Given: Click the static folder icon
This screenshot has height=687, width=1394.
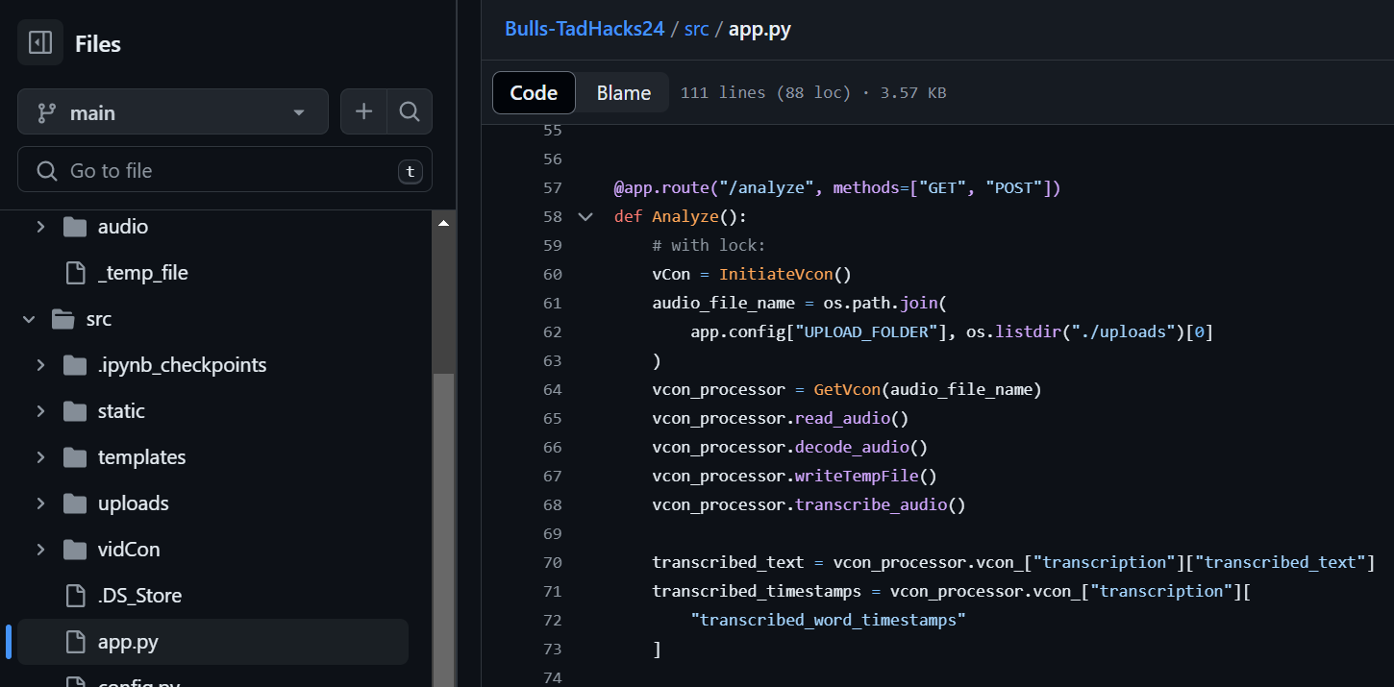Looking at the screenshot, I should pyautogui.click(x=75, y=411).
